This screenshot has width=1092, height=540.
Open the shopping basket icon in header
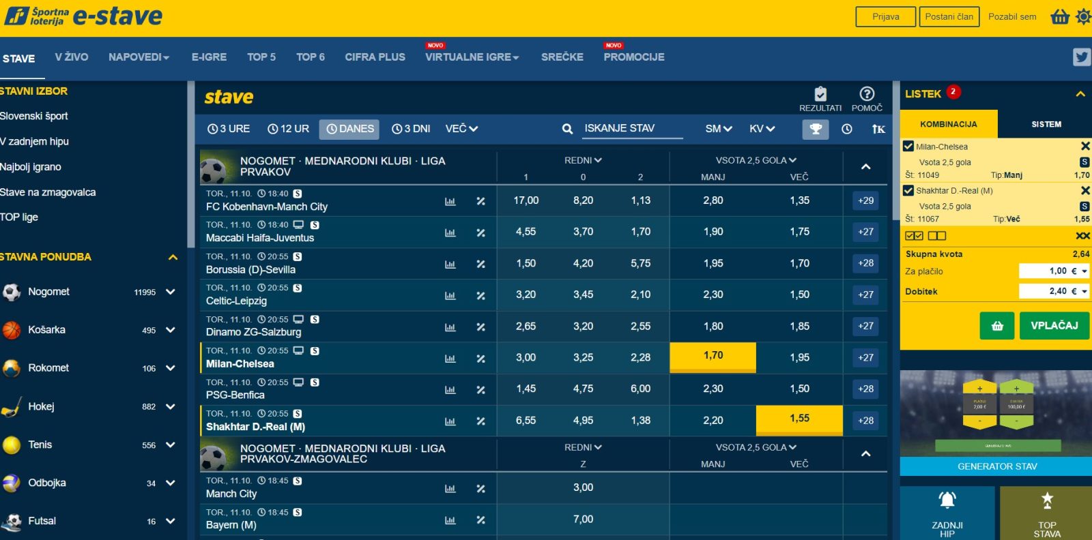point(1060,16)
